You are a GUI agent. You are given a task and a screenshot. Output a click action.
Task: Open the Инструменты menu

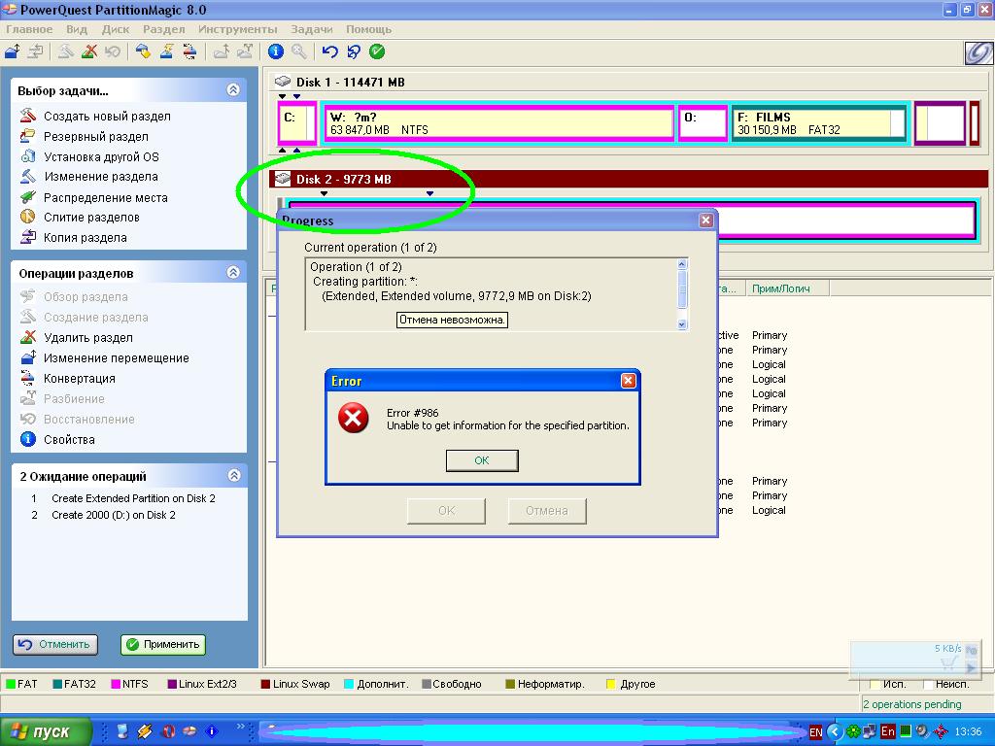[x=238, y=29]
